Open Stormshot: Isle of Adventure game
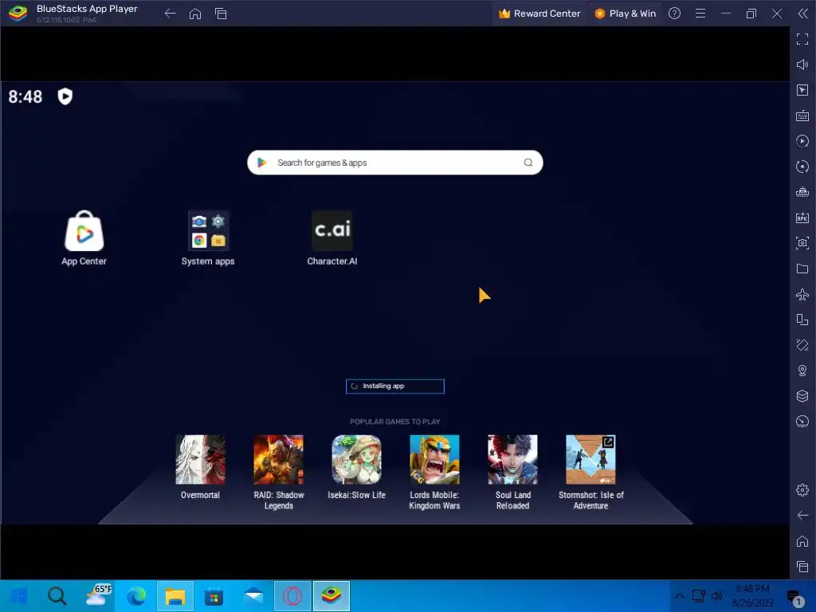Viewport: 816px width, 612px height. (x=590, y=460)
